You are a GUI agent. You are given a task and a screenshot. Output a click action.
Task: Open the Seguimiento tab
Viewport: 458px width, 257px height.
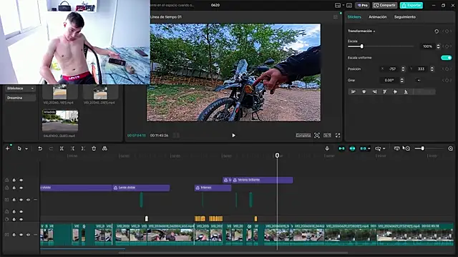click(x=405, y=17)
